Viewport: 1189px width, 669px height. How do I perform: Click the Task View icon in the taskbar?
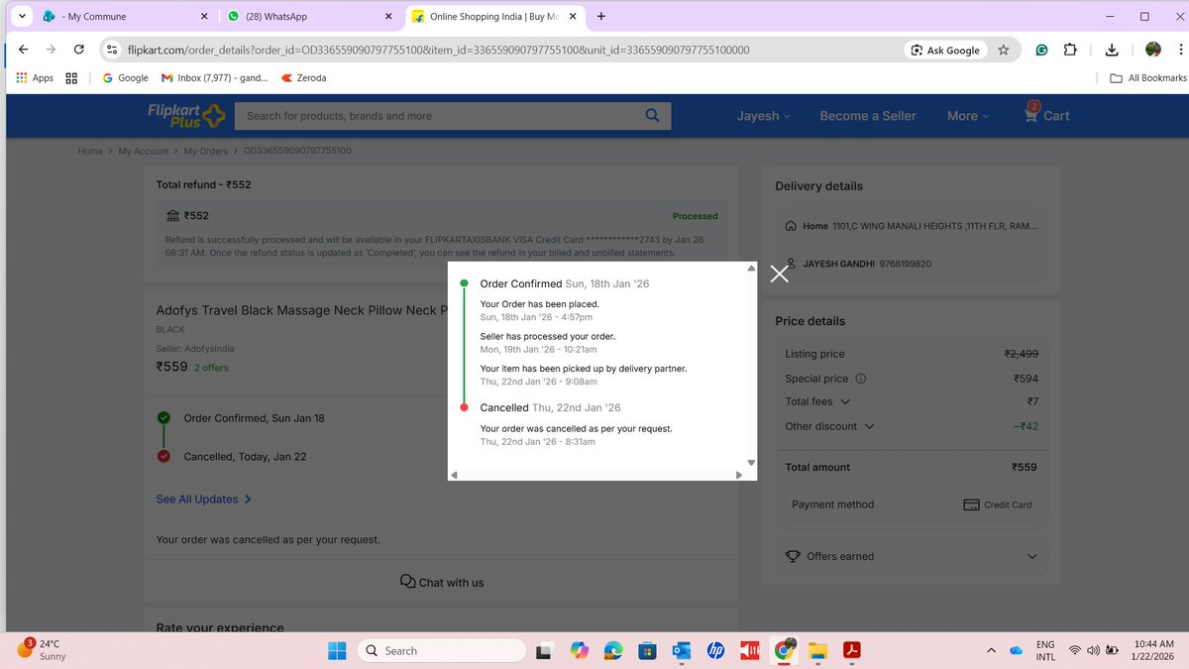(544, 650)
